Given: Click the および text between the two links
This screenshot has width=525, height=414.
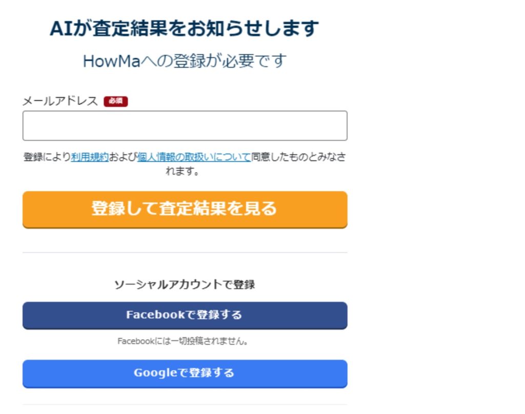Looking at the screenshot, I should tap(123, 157).
